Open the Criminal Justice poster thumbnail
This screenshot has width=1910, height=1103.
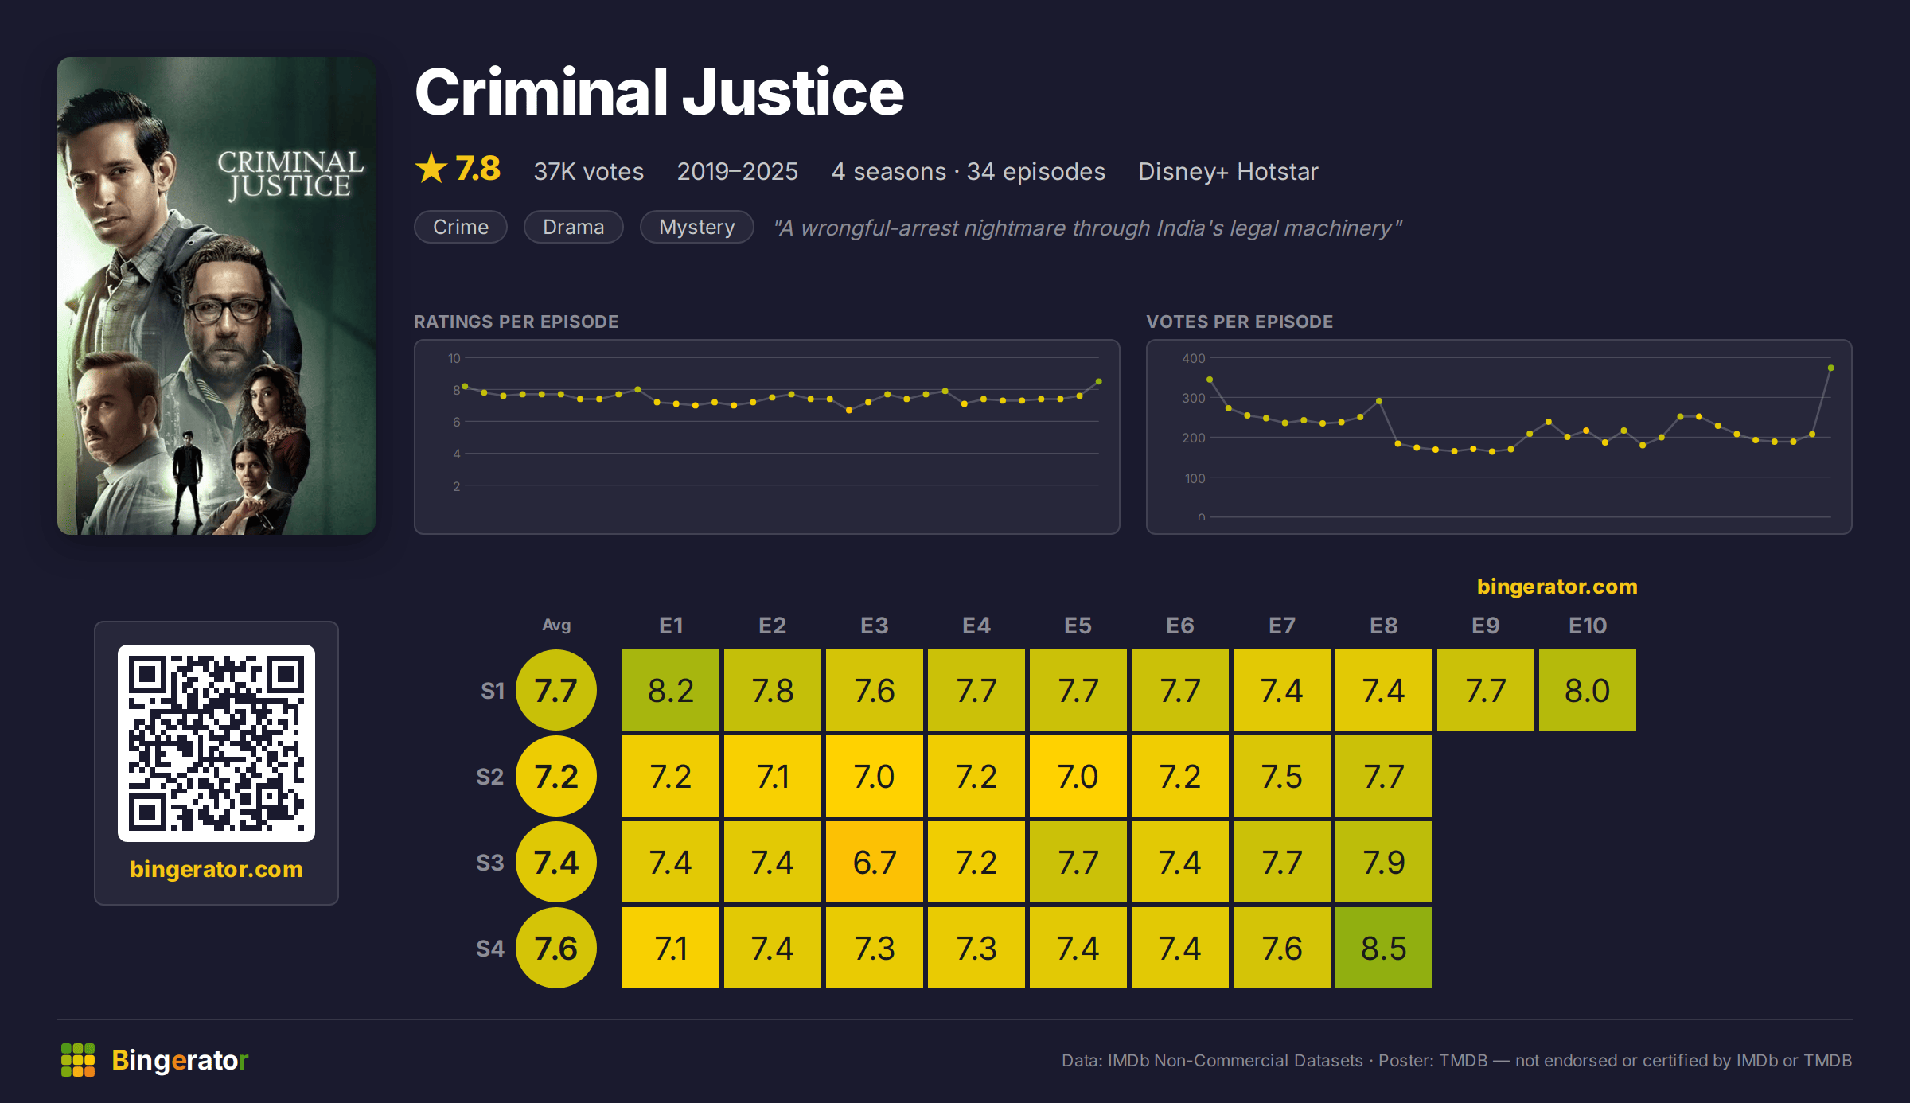point(216,296)
